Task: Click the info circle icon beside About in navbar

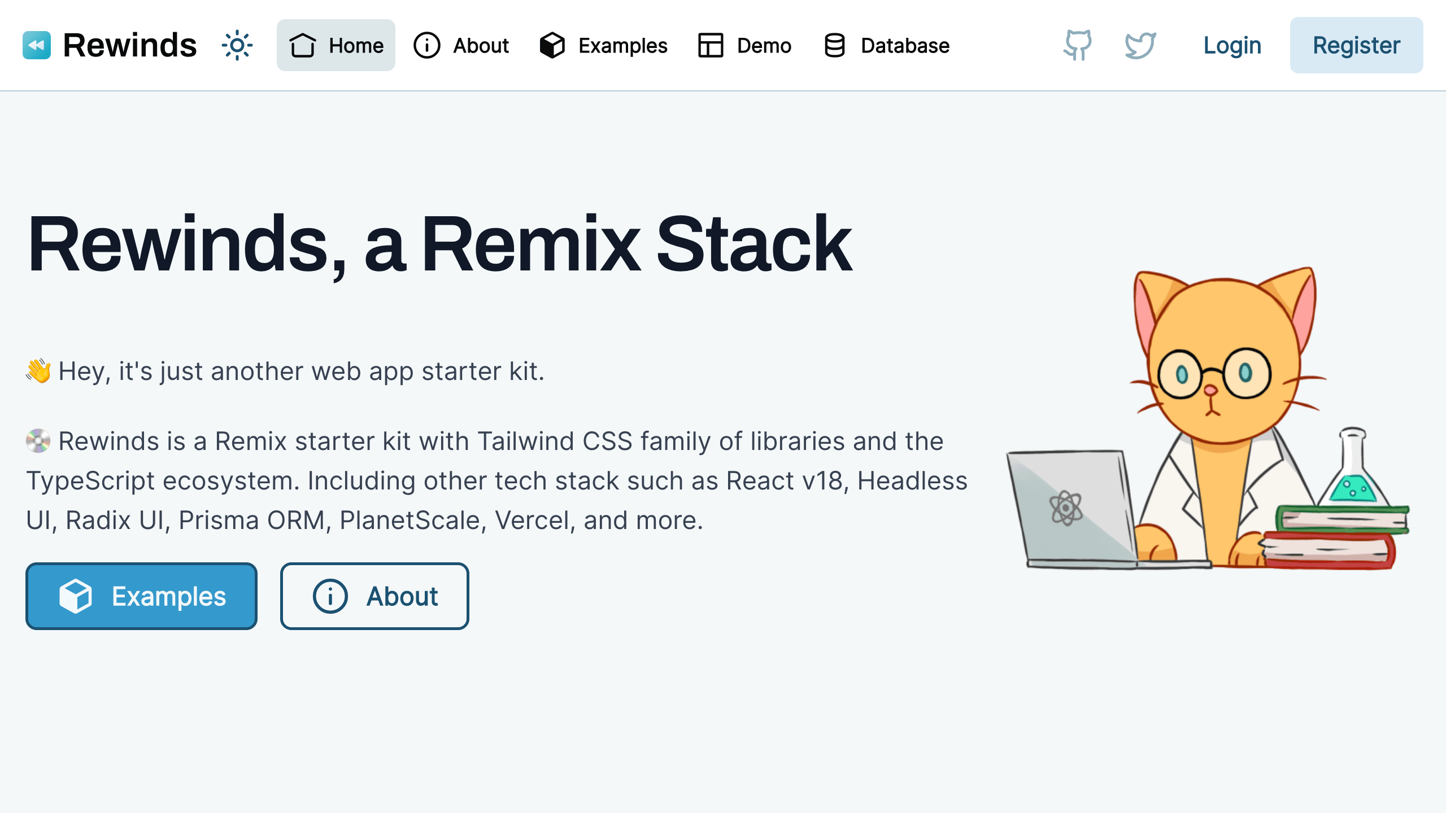Action: coord(427,45)
